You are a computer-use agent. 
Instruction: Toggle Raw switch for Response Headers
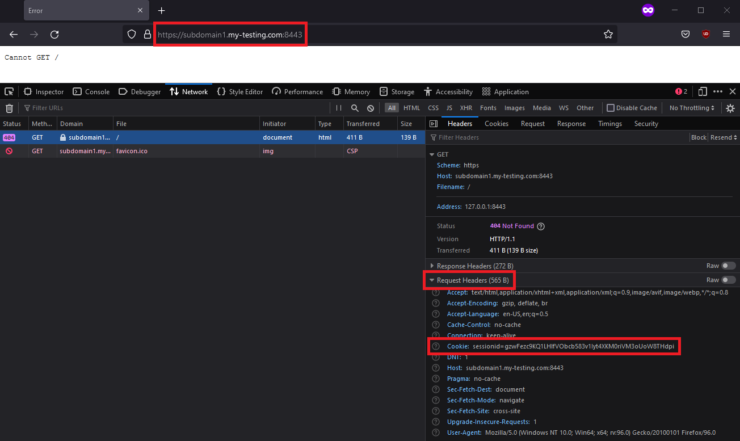[x=728, y=266]
